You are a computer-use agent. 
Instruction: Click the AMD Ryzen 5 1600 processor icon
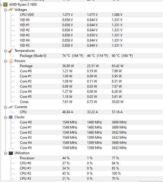[x=5, y=5]
